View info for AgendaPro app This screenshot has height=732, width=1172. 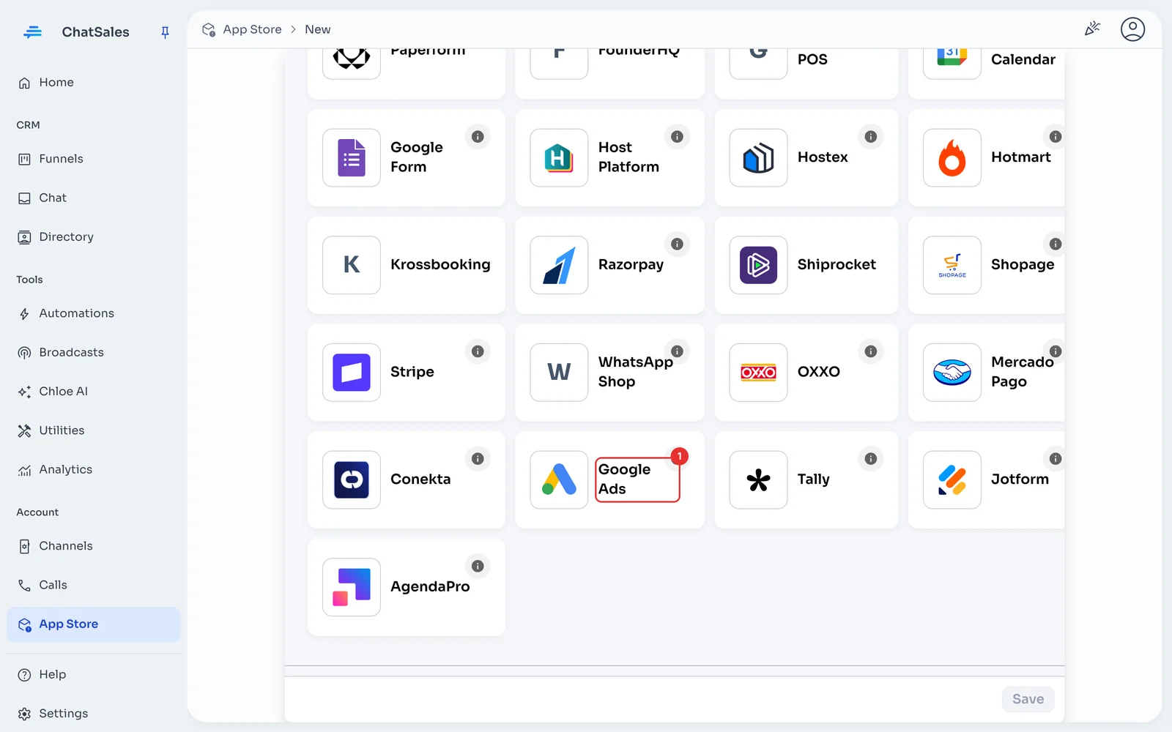478,566
